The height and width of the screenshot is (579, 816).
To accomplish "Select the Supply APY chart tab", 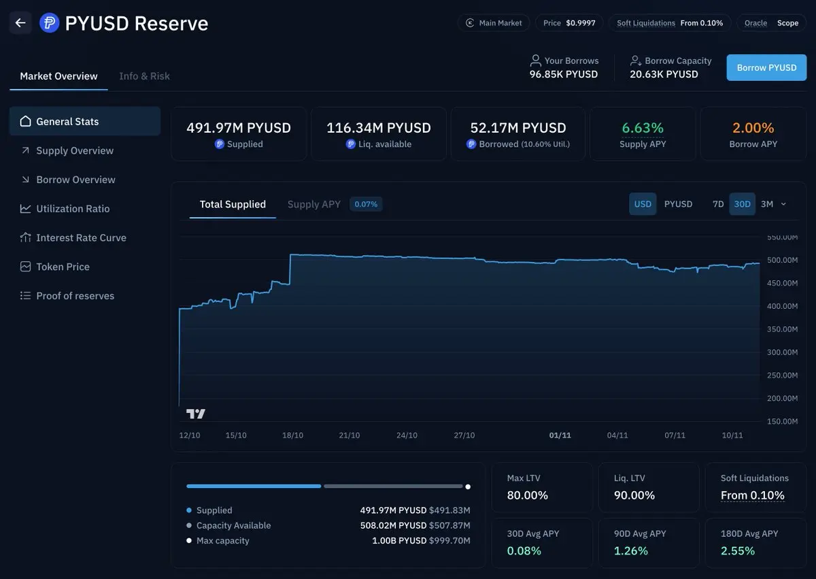I will pyautogui.click(x=313, y=204).
